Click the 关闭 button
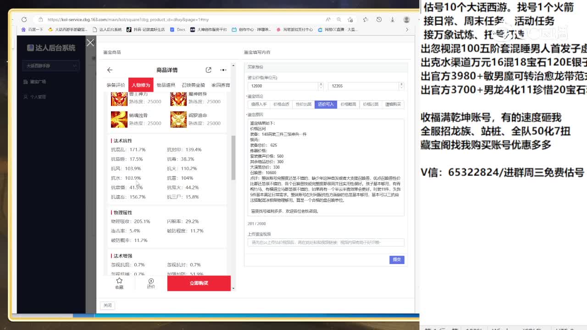The height and width of the screenshot is (330, 587). click(x=107, y=305)
